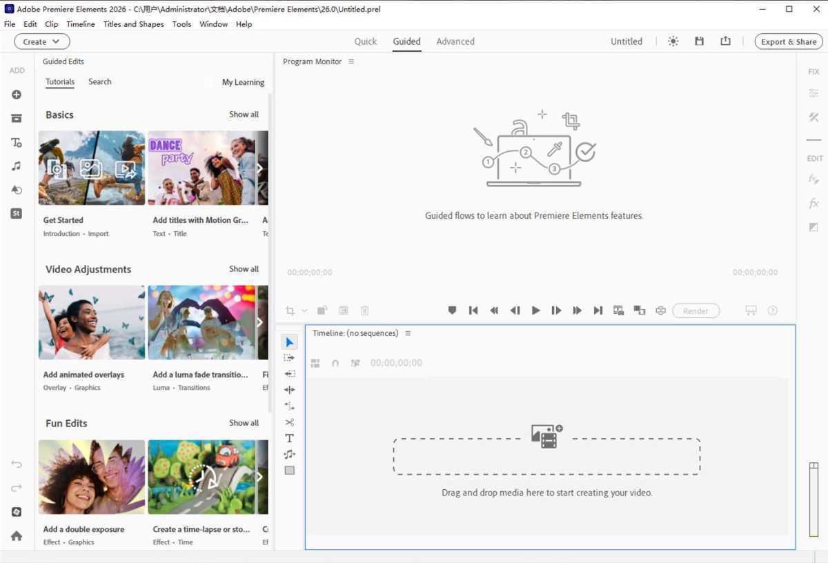Click the Export & Share button
The width and height of the screenshot is (828, 563).
coord(789,41)
